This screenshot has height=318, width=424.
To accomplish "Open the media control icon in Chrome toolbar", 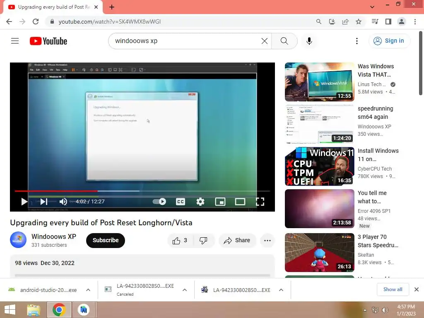I will point(375,22).
